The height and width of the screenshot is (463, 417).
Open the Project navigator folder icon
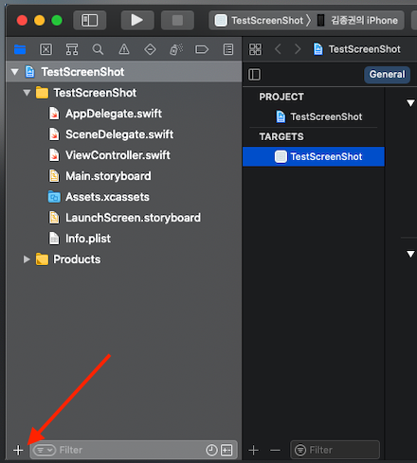(20, 49)
